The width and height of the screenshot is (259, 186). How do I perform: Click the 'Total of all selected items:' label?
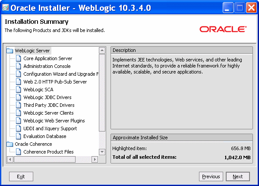tap(144, 157)
